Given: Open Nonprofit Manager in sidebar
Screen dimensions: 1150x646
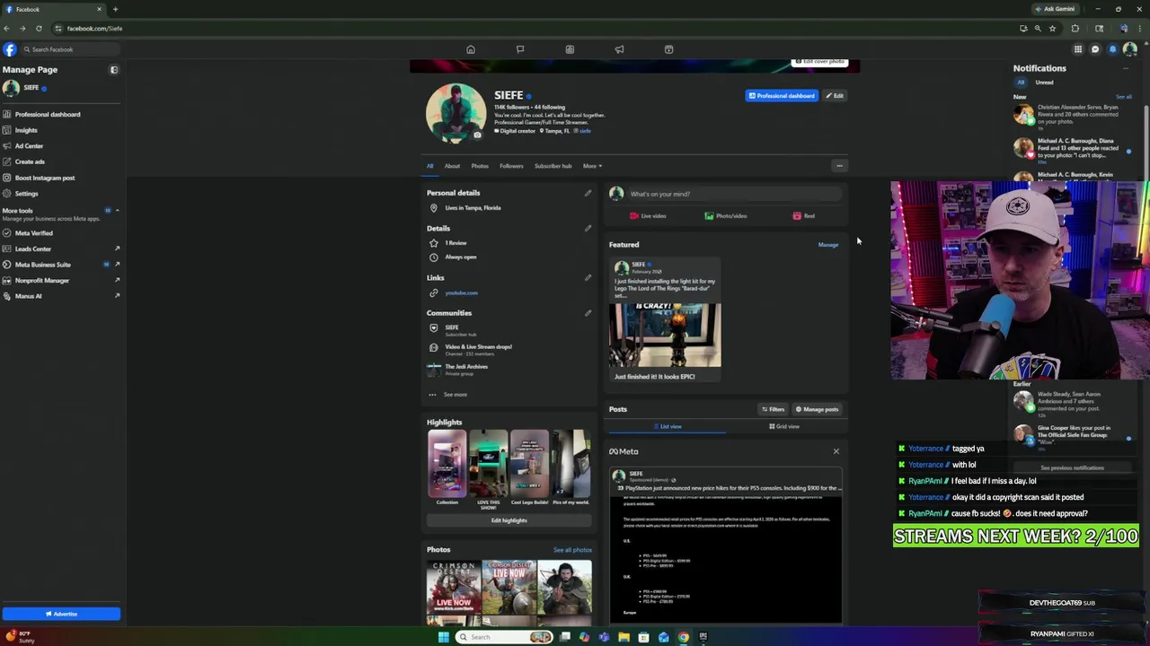Looking at the screenshot, I should [60, 280].
